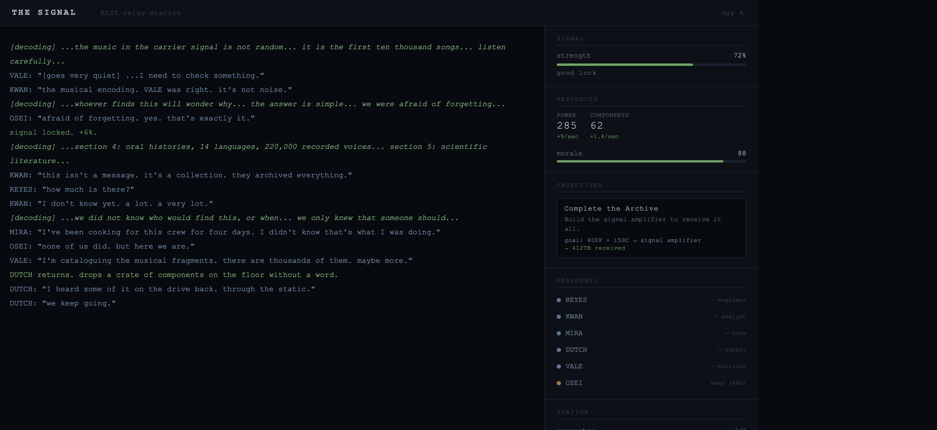Viewport: 937px width, 430px height.
Task: Click the KWAN status dot
Action: pos(559,317)
